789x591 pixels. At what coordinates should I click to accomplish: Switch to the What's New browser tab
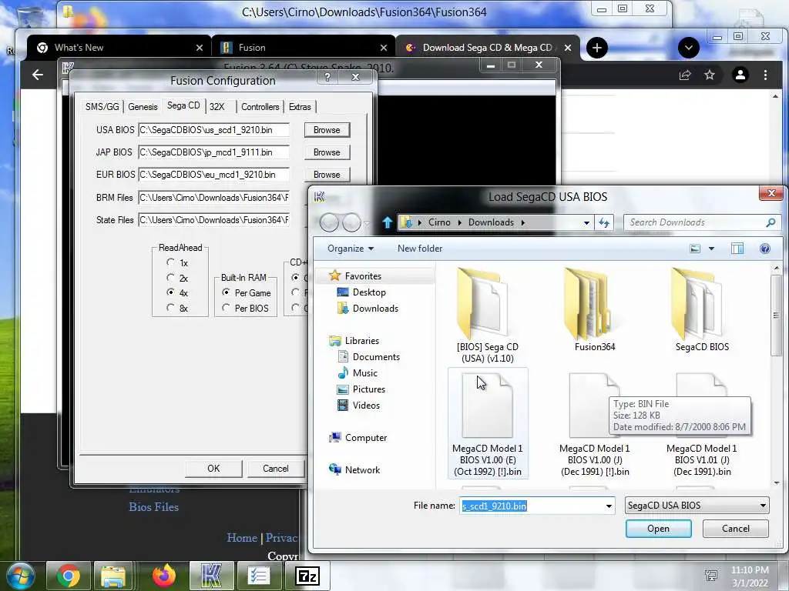(x=119, y=48)
